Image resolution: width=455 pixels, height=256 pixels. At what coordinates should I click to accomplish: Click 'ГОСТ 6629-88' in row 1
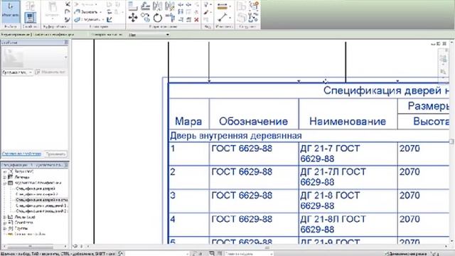point(242,149)
